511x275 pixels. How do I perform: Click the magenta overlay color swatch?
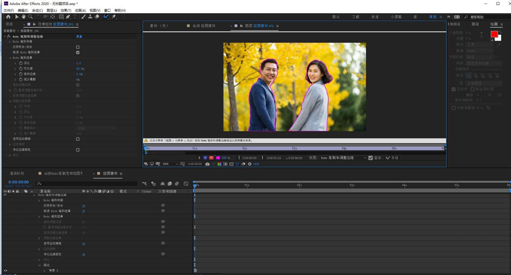pyautogui.click(x=217, y=158)
